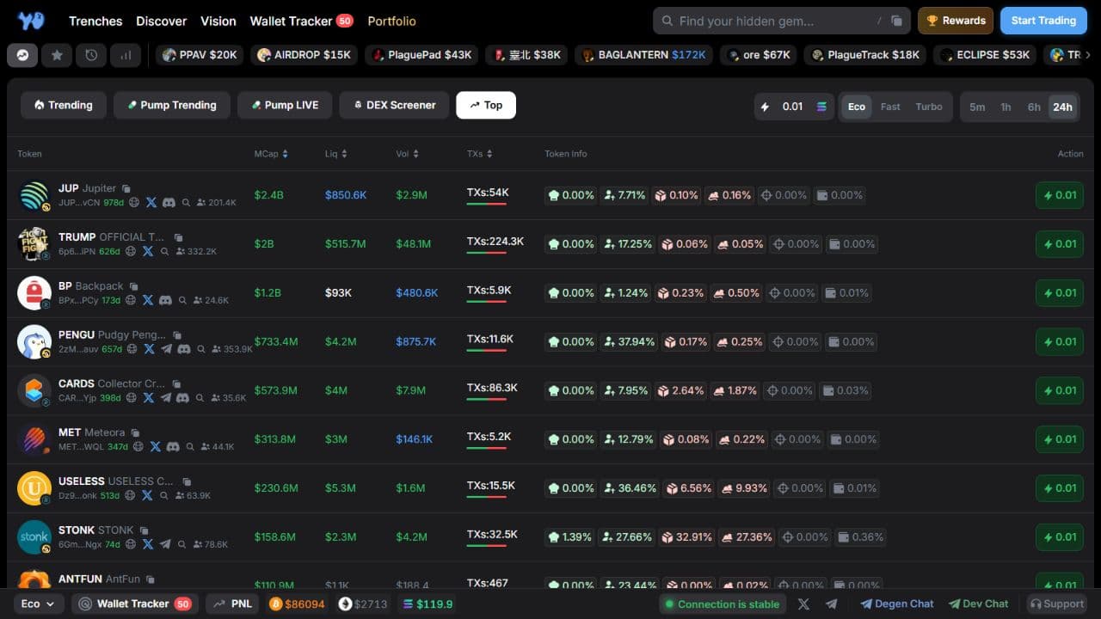Screen dimensions: 1101x619
Task: Copy the USELESS token address
Action: [x=187, y=481]
